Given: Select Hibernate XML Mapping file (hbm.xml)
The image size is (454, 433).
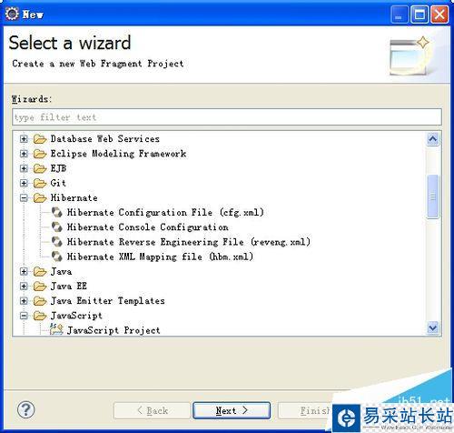Looking at the screenshot, I should tap(160, 257).
